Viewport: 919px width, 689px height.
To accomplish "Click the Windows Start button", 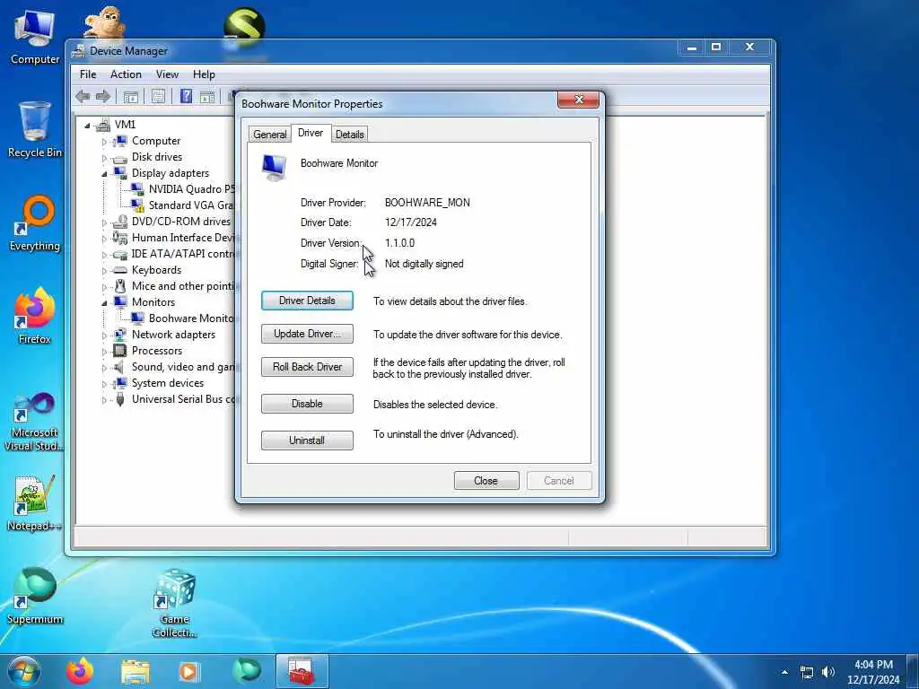I will pyautogui.click(x=24, y=671).
